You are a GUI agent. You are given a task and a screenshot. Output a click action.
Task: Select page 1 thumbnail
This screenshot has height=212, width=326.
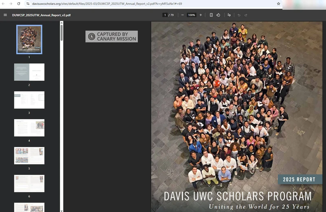(29, 39)
